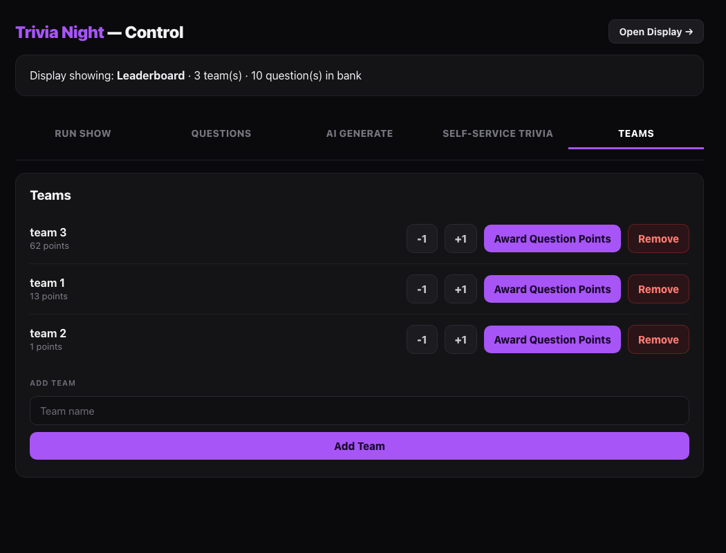Award question points to team 2
This screenshot has width=726, height=553.
coord(552,339)
